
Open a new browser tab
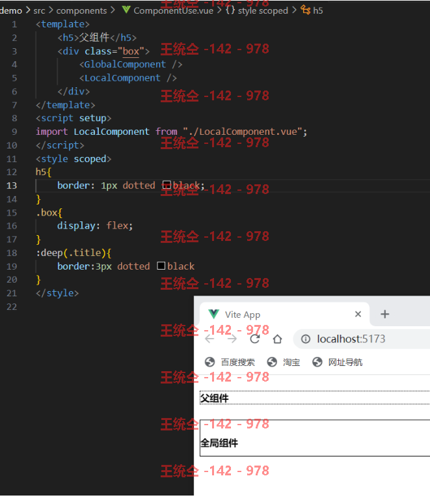[x=384, y=314]
